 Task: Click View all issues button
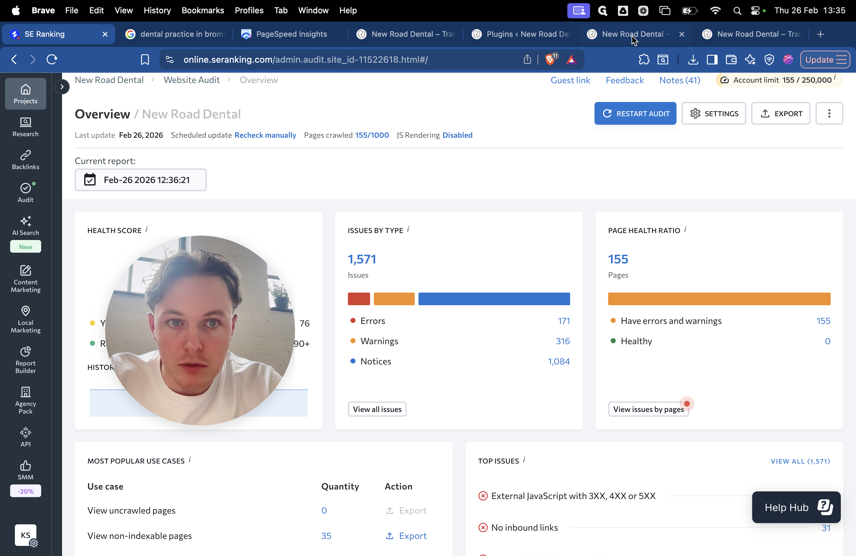pyautogui.click(x=377, y=409)
